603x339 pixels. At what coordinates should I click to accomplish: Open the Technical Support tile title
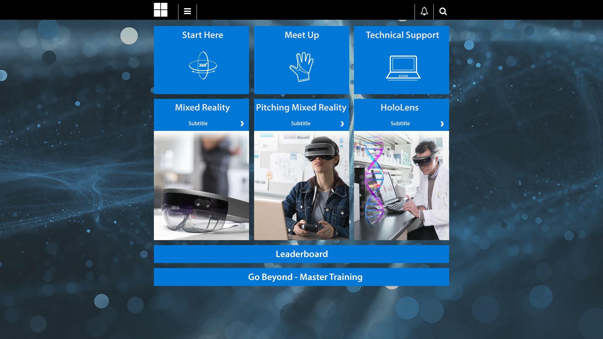(402, 35)
